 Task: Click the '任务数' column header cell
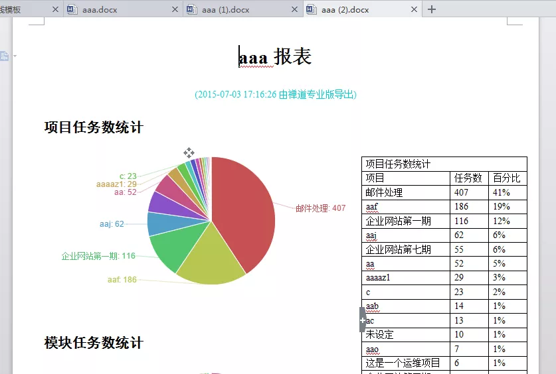tap(470, 178)
